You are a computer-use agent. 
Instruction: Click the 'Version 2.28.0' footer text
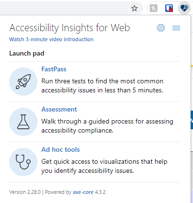[25, 192]
